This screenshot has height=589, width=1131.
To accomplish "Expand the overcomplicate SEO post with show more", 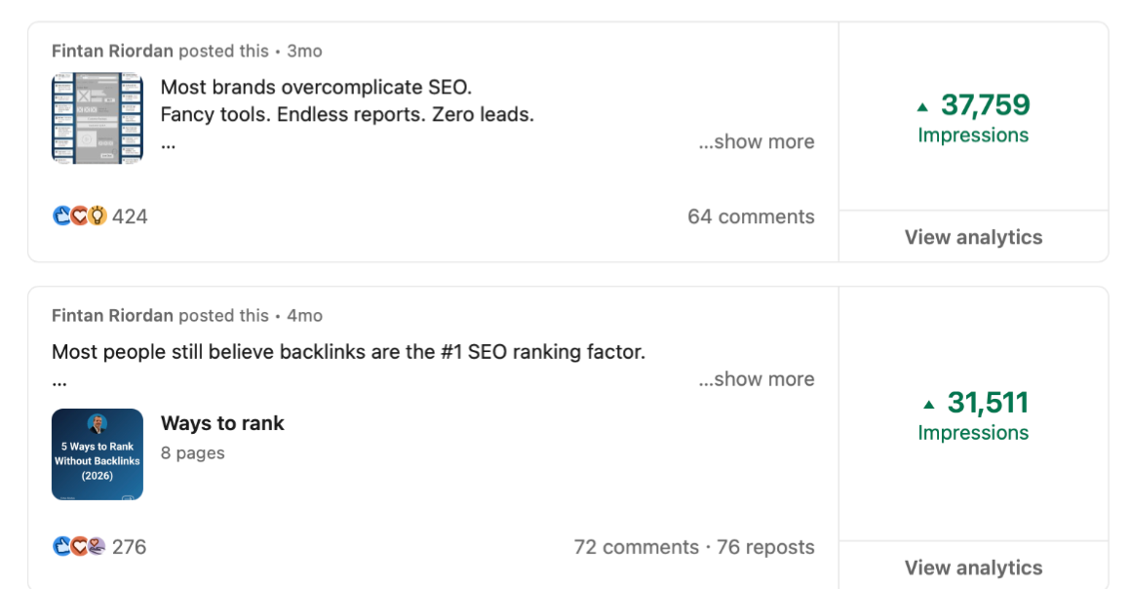I will pos(757,141).
